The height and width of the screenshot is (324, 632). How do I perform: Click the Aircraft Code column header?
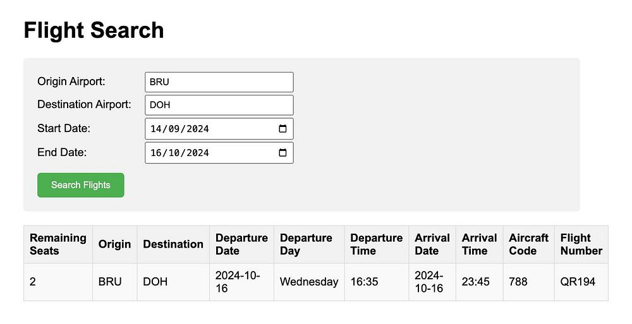(528, 244)
